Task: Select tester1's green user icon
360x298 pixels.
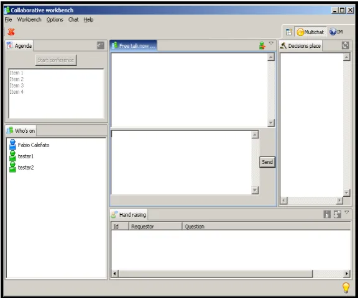Action: pyautogui.click(x=12, y=156)
